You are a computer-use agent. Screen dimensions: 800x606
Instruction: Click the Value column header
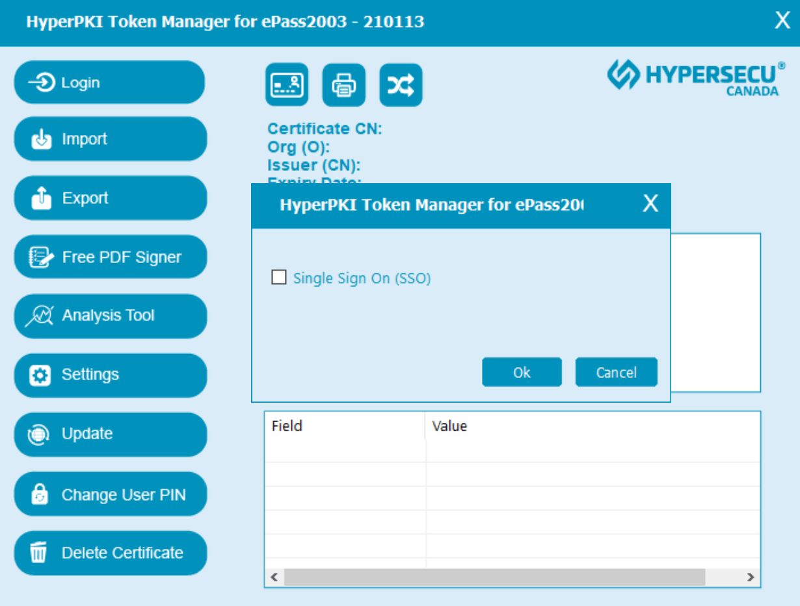tap(593, 426)
